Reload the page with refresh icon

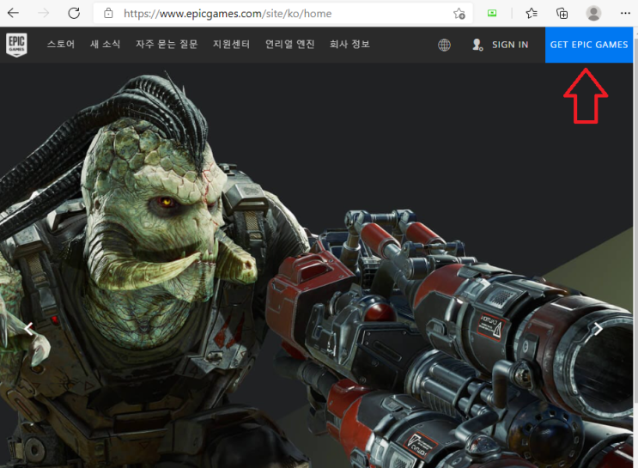(74, 14)
